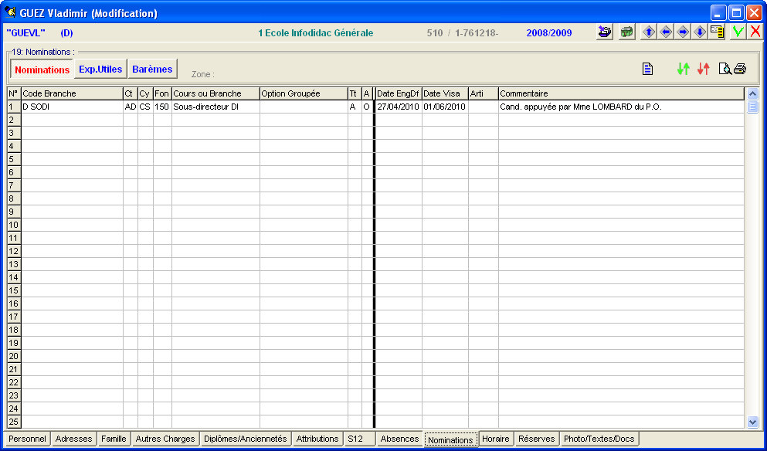This screenshot has width=767, height=451.
Task: Select row number 25 header
Action: [14, 422]
